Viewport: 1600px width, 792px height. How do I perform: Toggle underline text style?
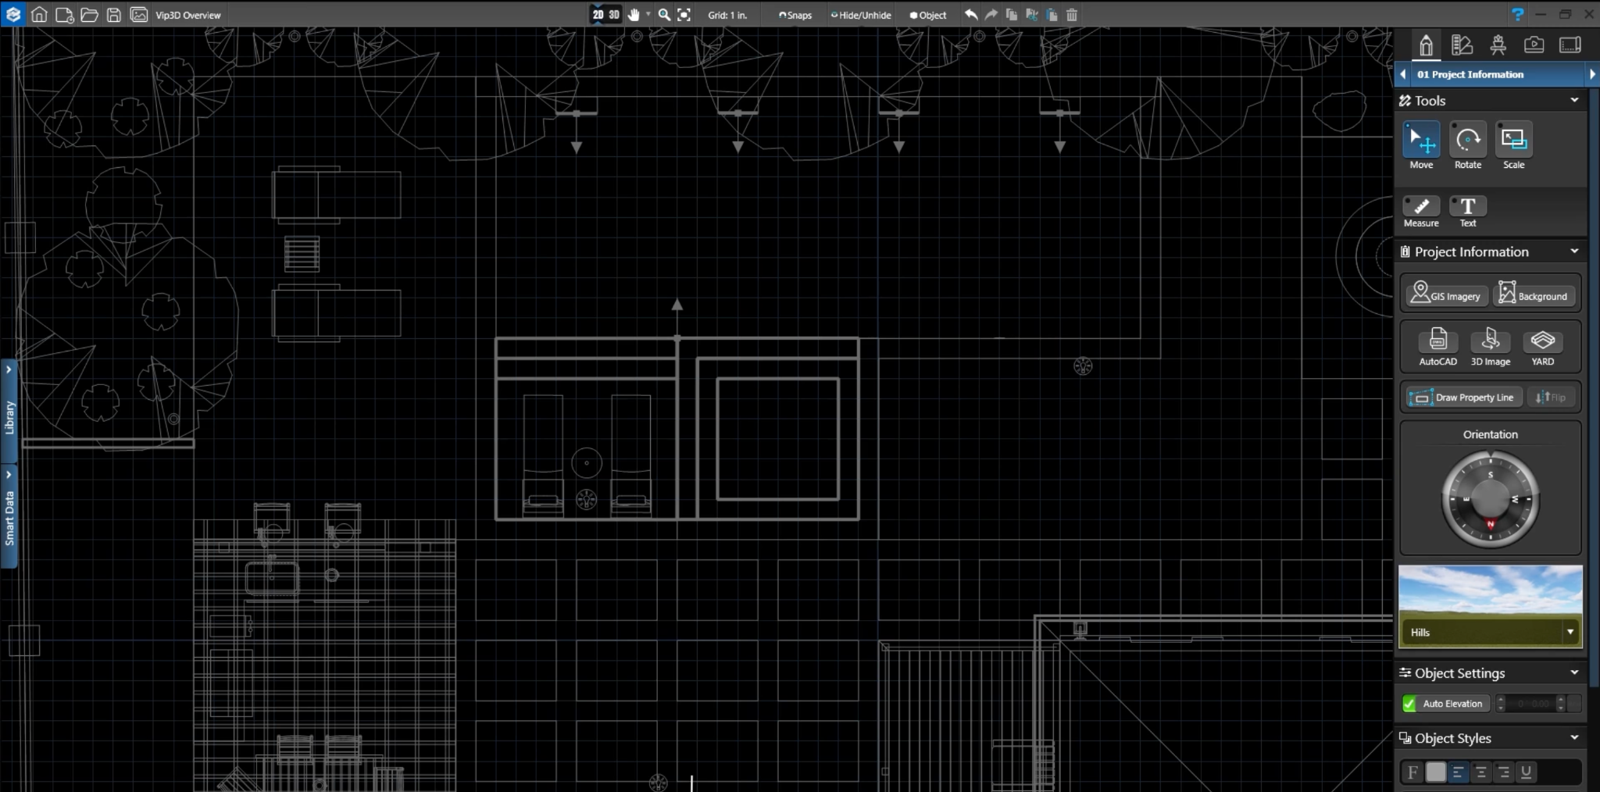click(x=1526, y=772)
